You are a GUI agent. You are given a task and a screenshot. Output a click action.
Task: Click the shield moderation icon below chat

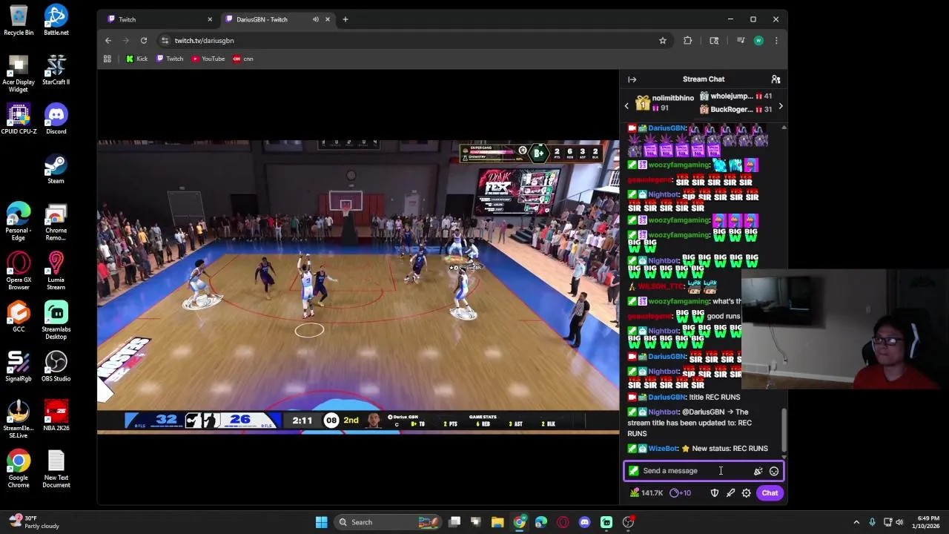[715, 493]
